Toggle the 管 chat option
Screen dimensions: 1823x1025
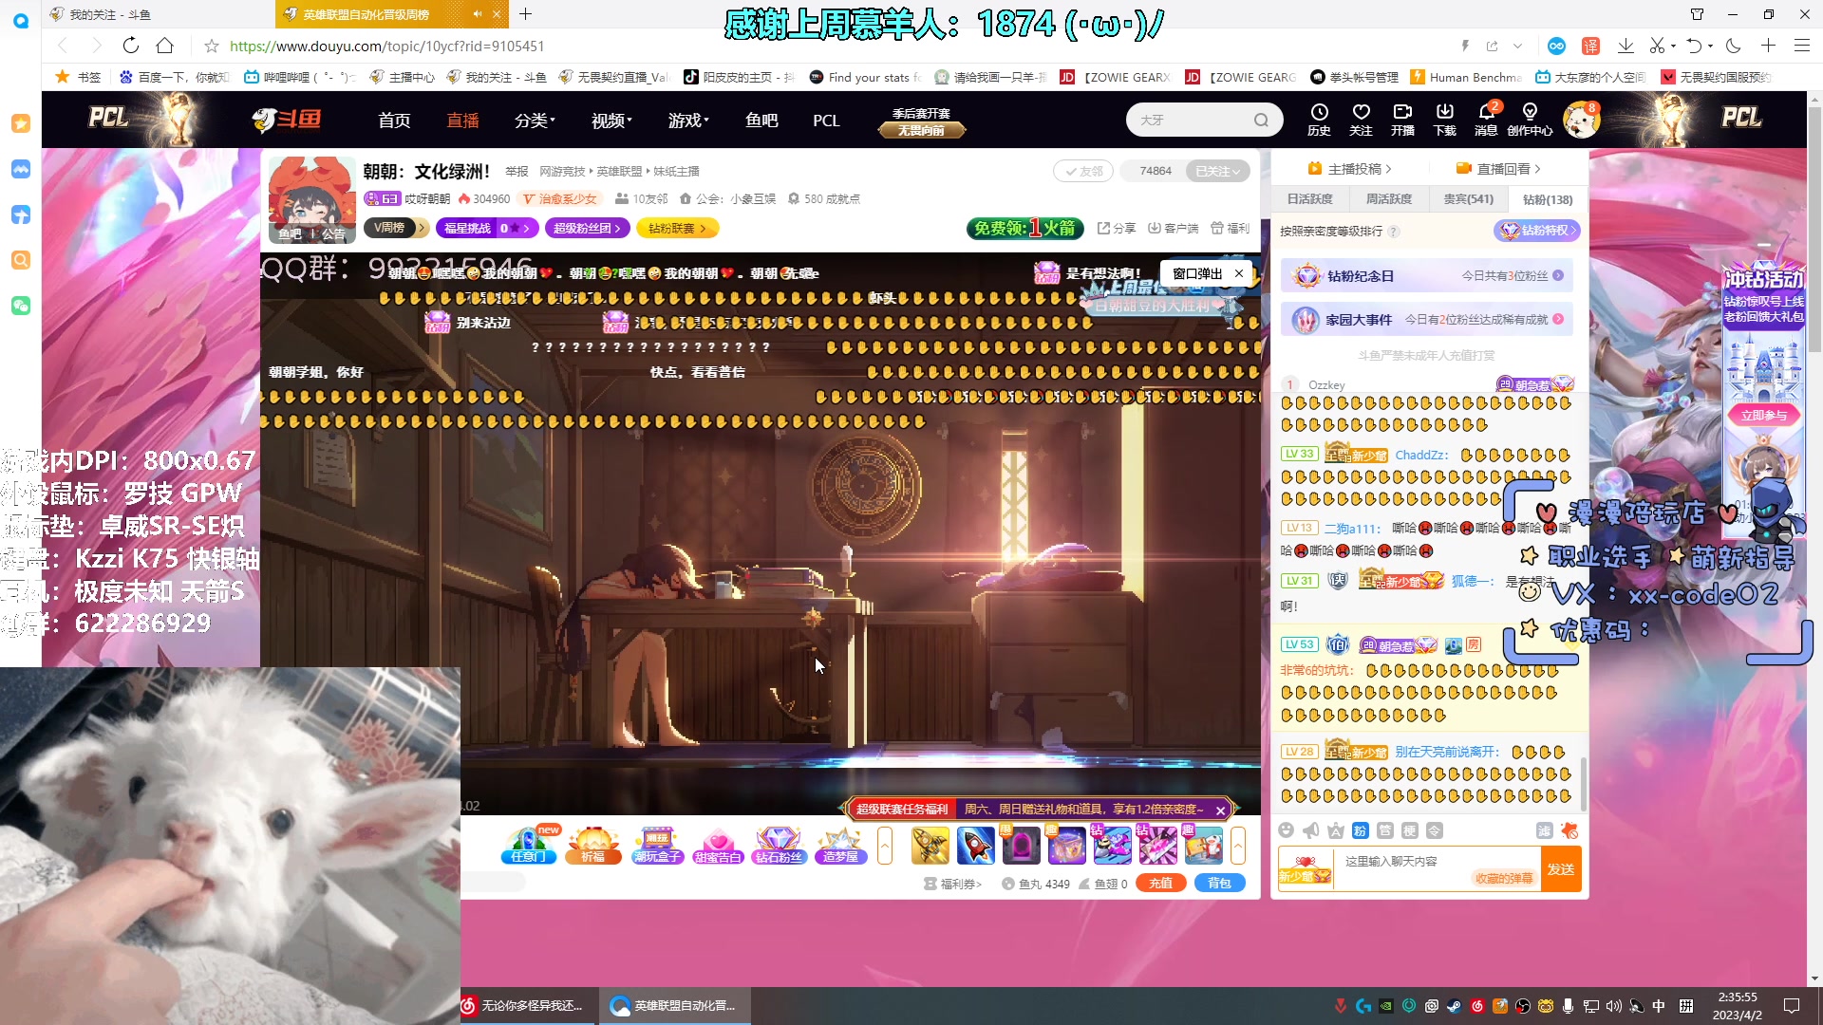(1385, 830)
